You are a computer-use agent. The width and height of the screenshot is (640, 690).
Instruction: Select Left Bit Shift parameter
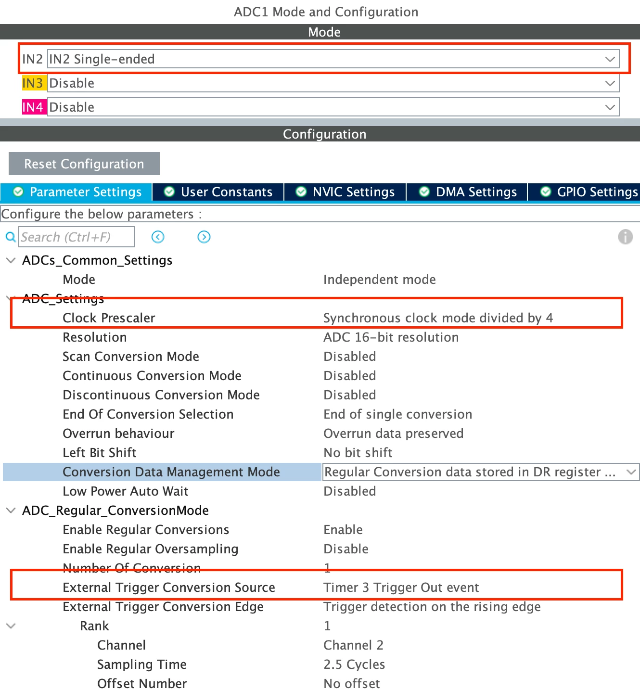(100, 453)
